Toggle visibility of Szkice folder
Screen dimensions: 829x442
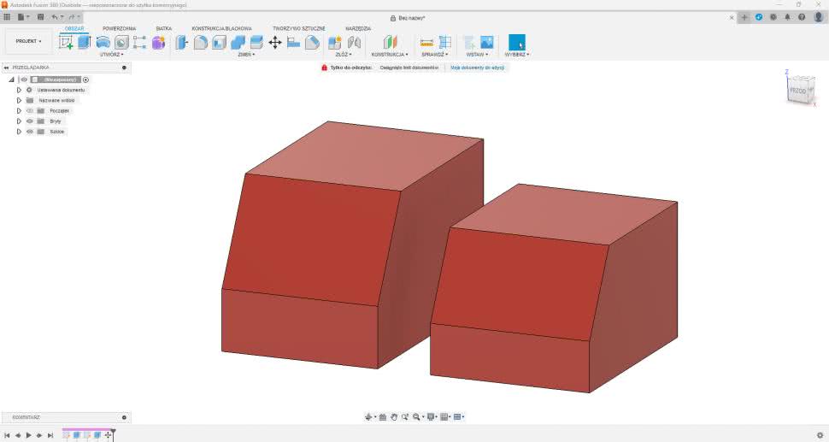tap(29, 132)
